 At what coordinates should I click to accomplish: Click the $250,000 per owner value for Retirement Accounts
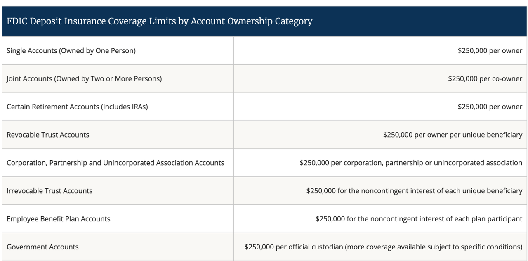[490, 107]
